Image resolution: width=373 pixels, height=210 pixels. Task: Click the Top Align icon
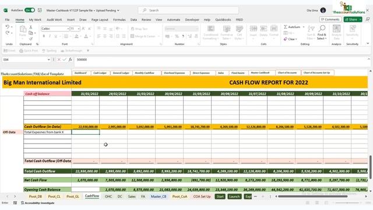[98, 29]
